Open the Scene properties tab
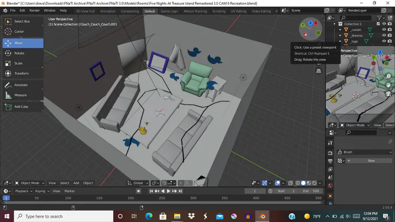 pyautogui.click(x=330, y=177)
